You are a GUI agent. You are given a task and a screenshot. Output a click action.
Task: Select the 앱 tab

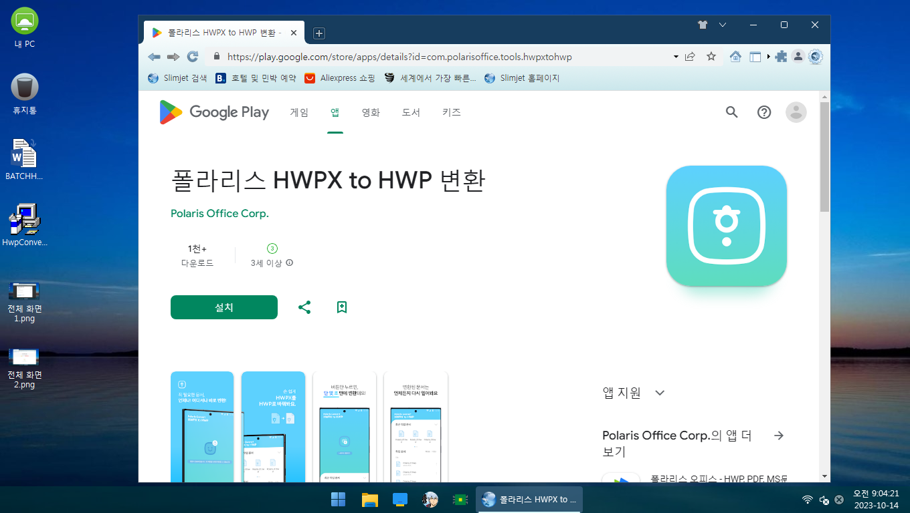335,112
